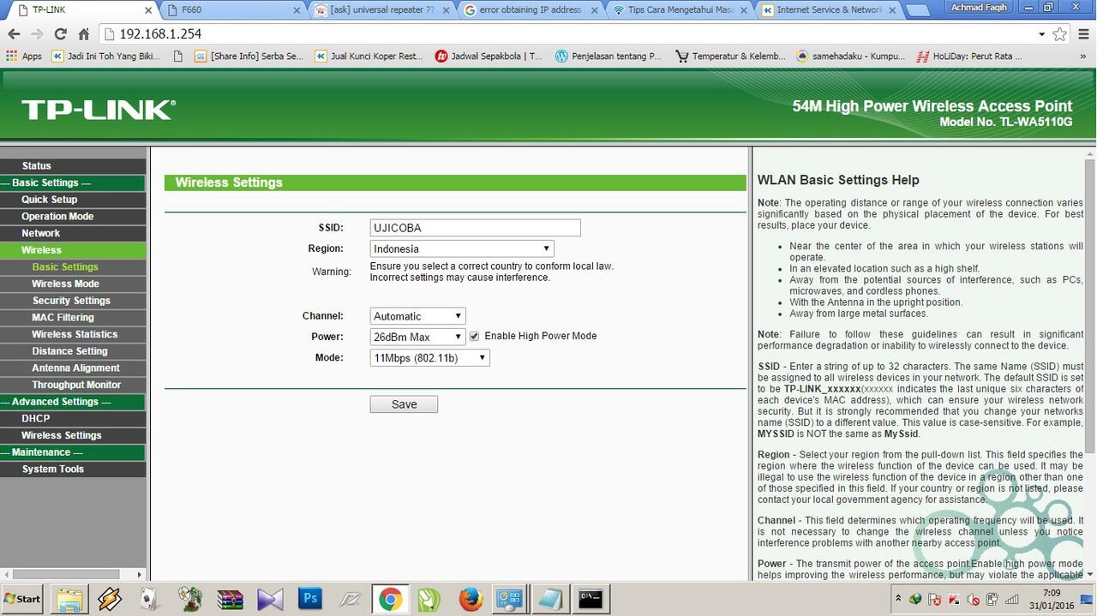Open Advanced Wireless Settings in sidebar
1097x616 pixels.
point(73,435)
